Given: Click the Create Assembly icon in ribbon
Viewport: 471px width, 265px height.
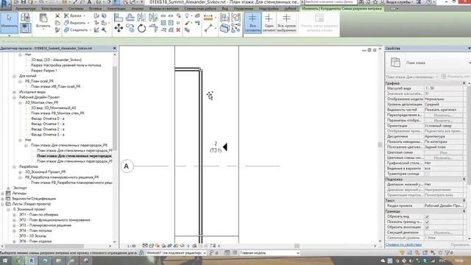Looking at the screenshot, I should 224,18.
